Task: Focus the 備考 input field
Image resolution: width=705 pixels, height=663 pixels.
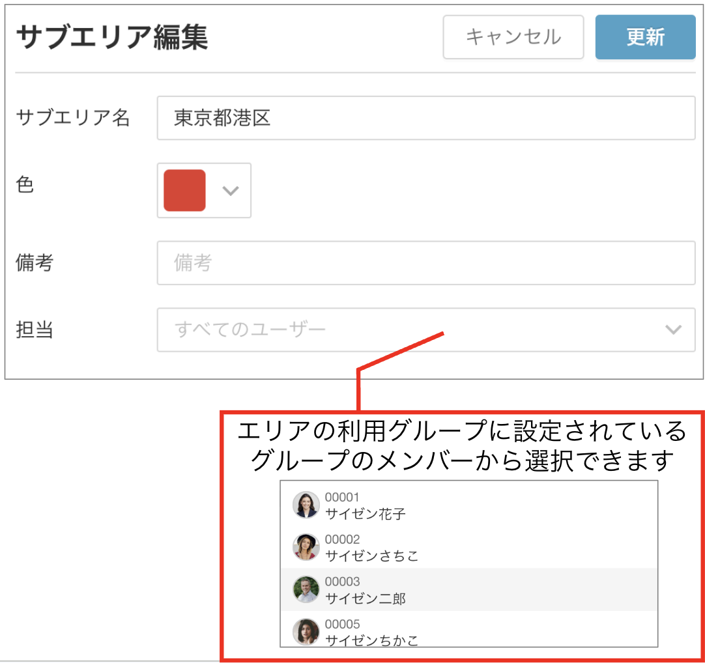Action: 425,263
